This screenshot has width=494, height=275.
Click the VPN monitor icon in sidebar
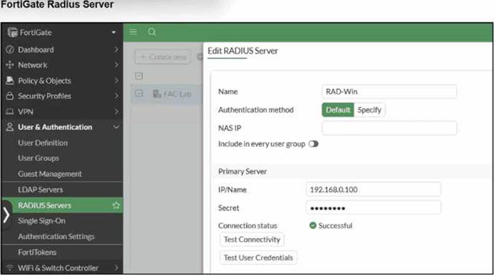coord(10,111)
